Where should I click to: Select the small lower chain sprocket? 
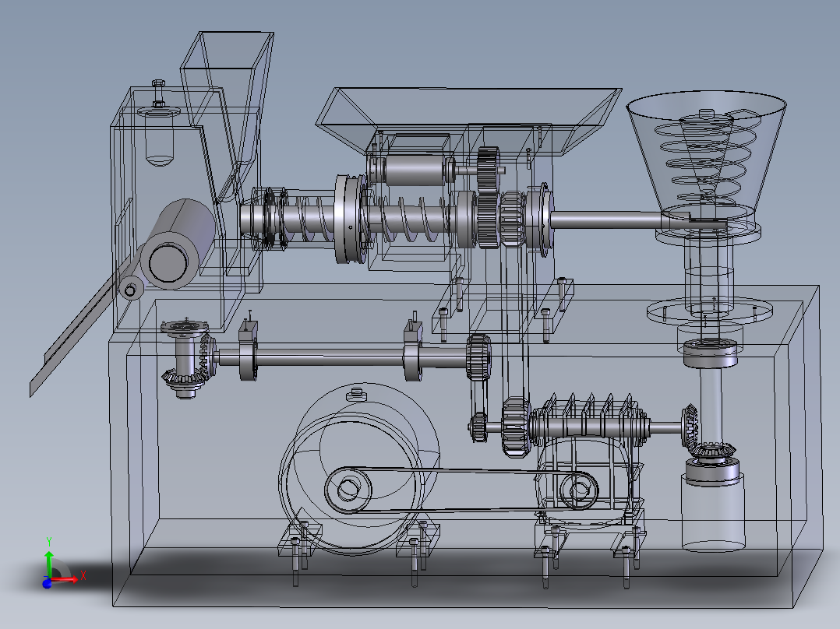[x=479, y=427]
